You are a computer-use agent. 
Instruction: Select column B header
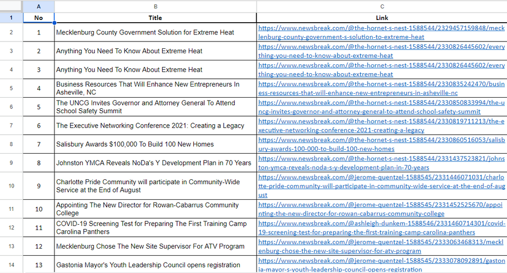[x=155, y=6]
